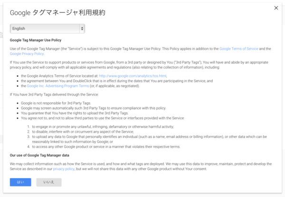
Task: Click the Google タグマネージャ利用規約 title
Action: 57,13
